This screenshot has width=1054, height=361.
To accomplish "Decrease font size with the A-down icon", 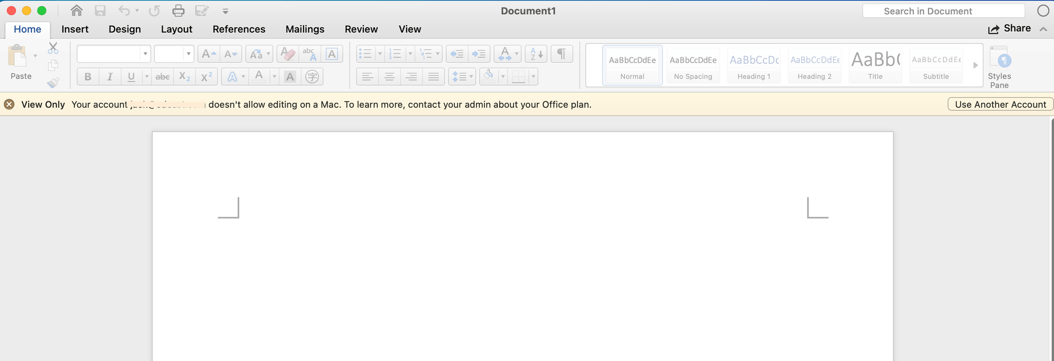I will [231, 53].
